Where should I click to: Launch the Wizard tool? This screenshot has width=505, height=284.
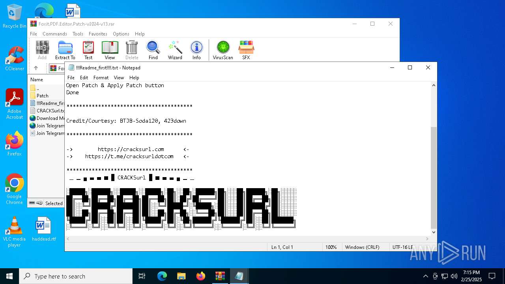click(x=175, y=50)
